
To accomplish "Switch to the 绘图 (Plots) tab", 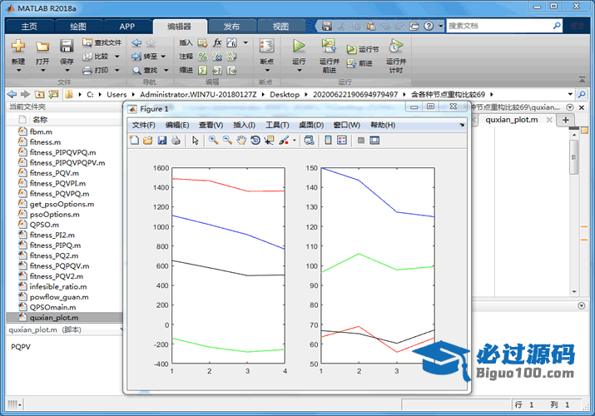I will click(78, 26).
